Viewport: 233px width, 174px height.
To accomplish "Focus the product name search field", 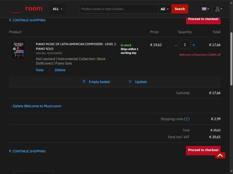I will (119, 9).
